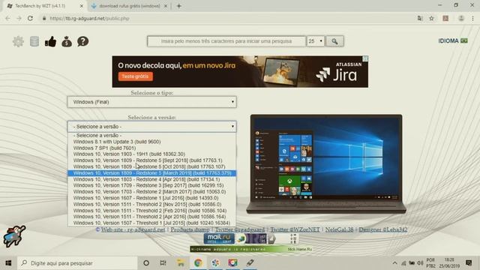Open the Windows (Final) type dropdown
The width and height of the screenshot is (480, 270).
(x=151, y=102)
